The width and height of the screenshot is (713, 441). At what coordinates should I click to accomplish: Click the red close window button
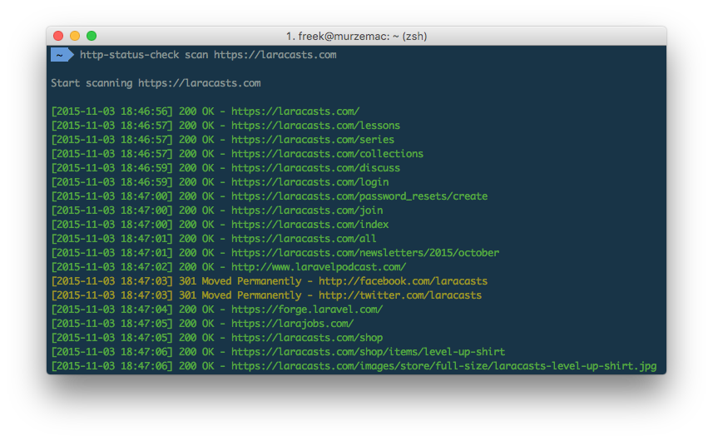[58, 36]
